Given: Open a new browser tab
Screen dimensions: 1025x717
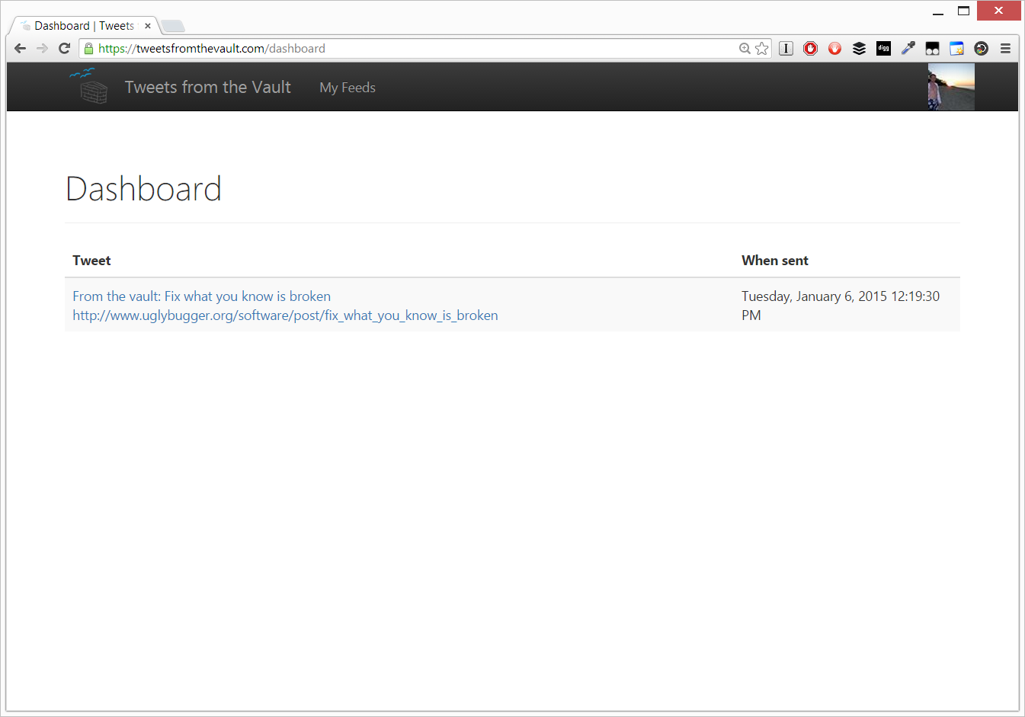Looking at the screenshot, I should tap(173, 27).
